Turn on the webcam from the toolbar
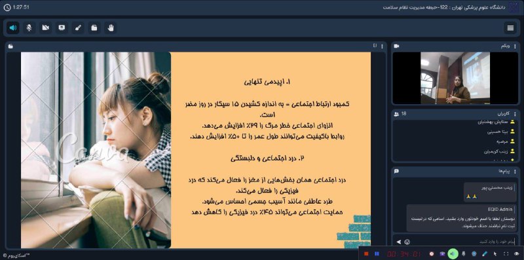Screen dimensions: 524x260 (x=45, y=28)
